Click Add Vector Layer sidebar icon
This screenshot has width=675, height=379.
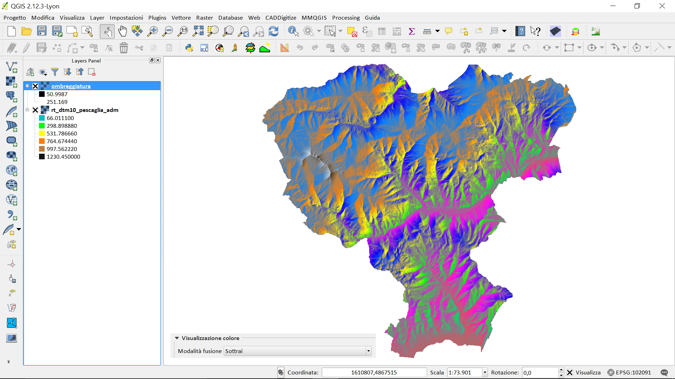click(x=12, y=67)
